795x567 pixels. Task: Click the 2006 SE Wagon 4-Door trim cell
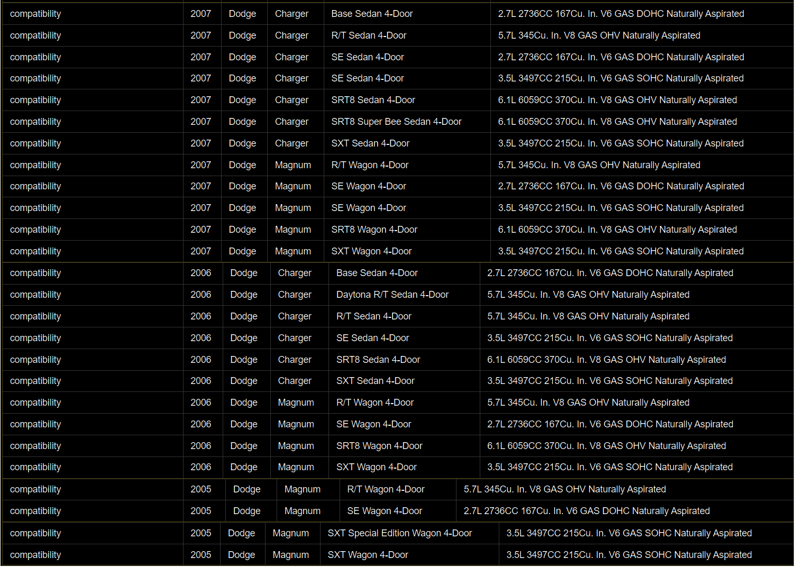(373, 424)
